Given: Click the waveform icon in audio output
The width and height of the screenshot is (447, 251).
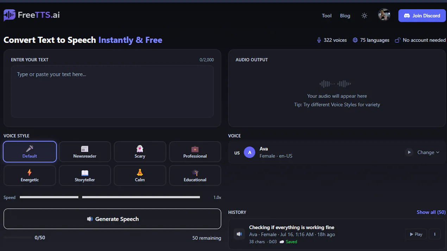Looking at the screenshot, I should 335,84.
